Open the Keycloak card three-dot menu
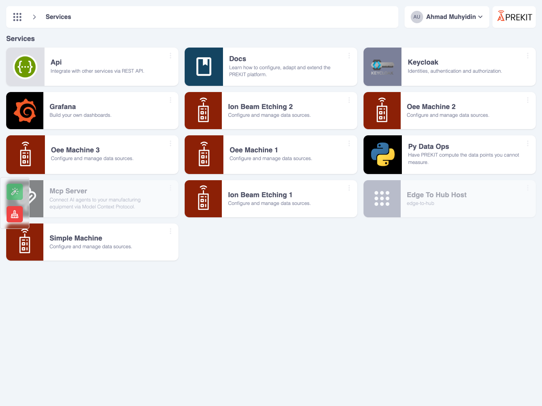This screenshot has height=406, width=542. pyautogui.click(x=528, y=56)
